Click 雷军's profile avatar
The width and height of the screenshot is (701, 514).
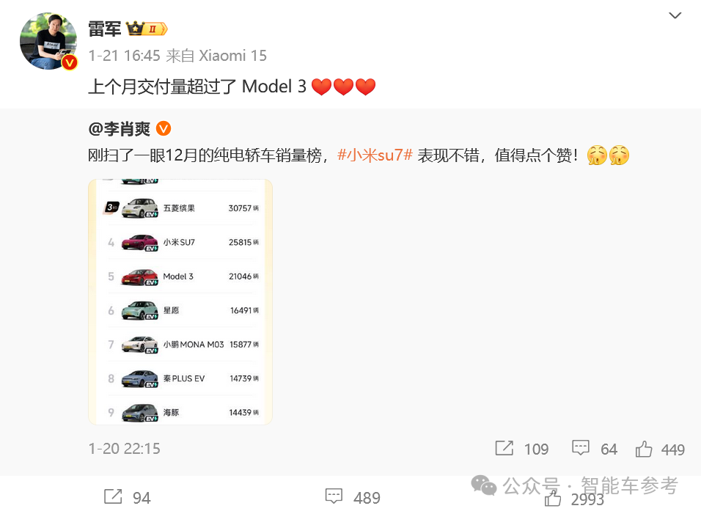48,41
